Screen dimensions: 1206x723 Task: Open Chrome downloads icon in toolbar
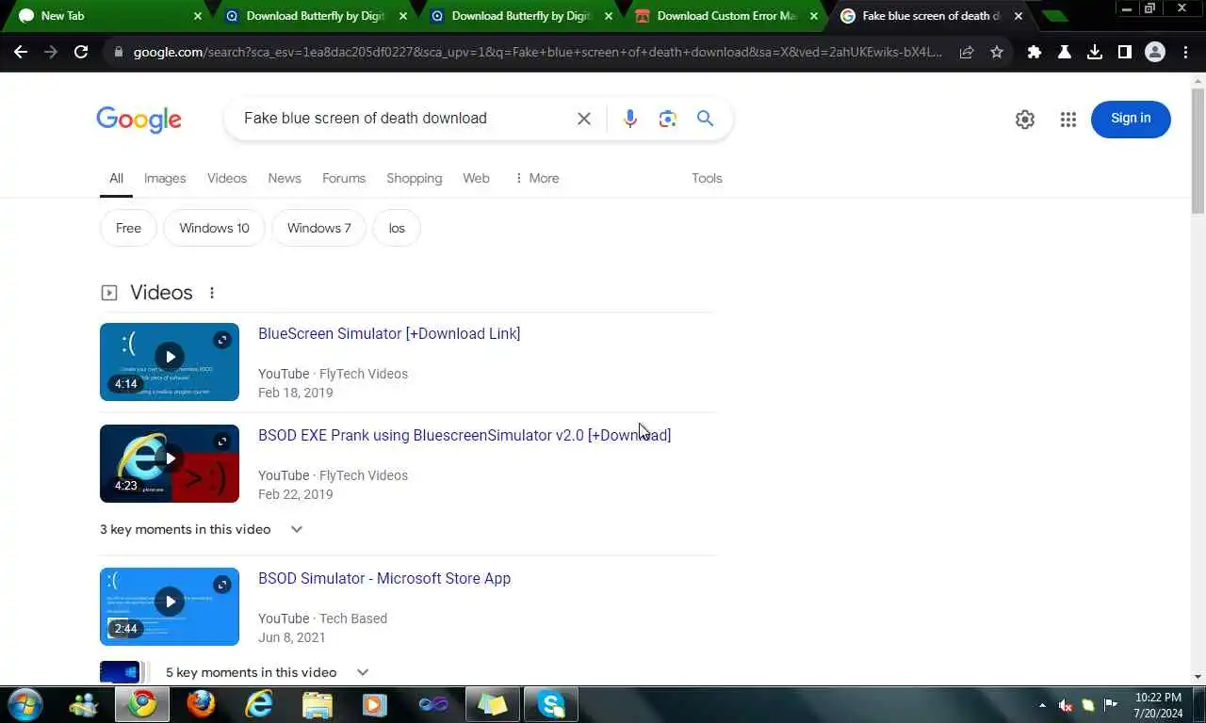(x=1095, y=53)
